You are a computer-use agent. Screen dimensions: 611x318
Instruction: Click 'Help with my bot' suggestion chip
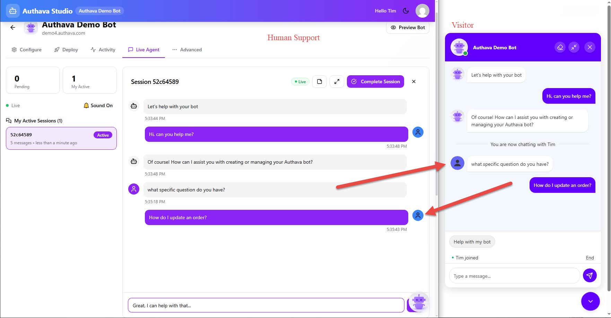pos(472,242)
